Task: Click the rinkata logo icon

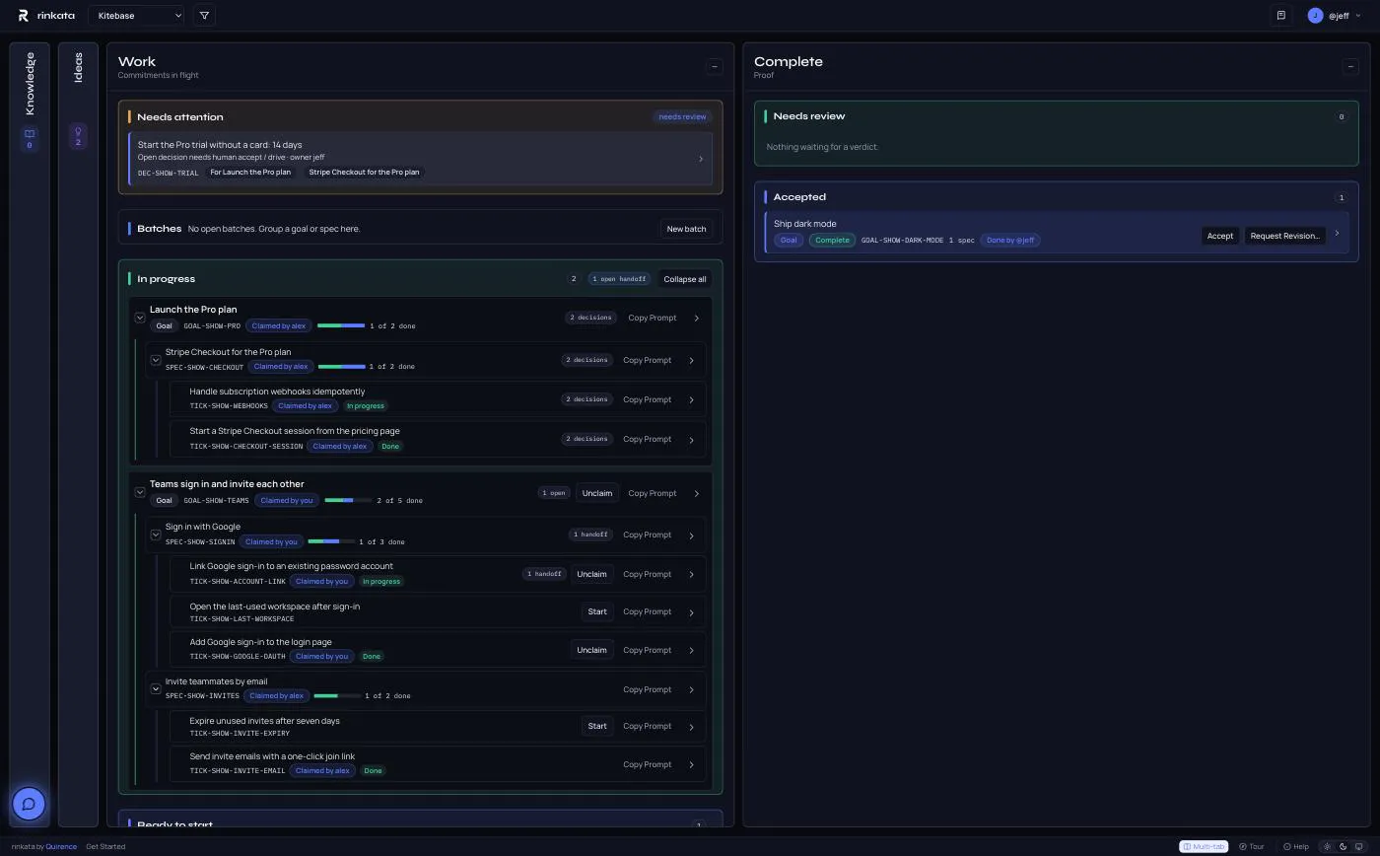Action: [24, 16]
